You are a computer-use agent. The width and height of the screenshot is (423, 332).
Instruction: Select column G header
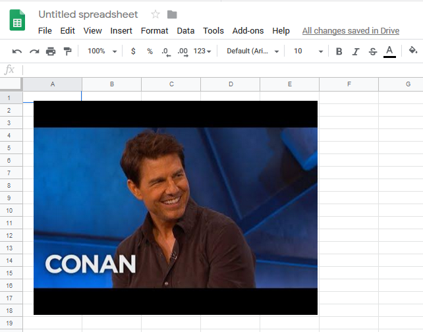pyautogui.click(x=401, y=84)
